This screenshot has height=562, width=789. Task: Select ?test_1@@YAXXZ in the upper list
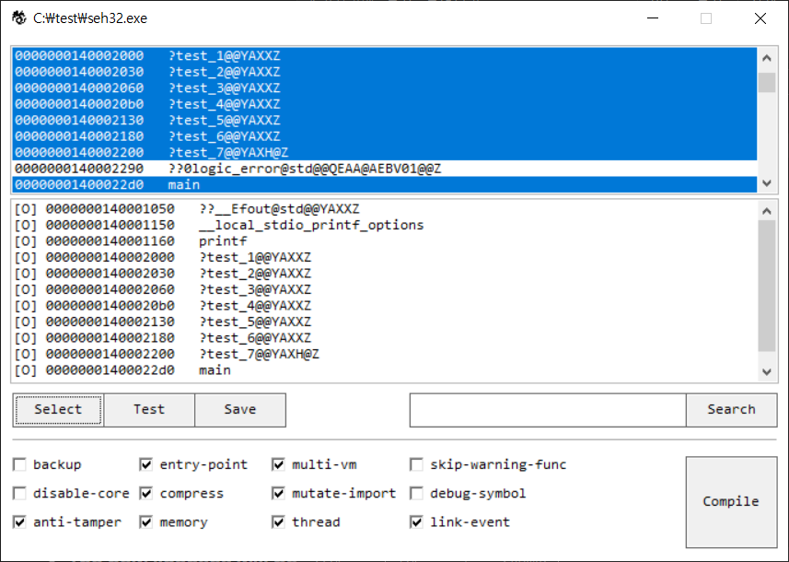point(385,55)
